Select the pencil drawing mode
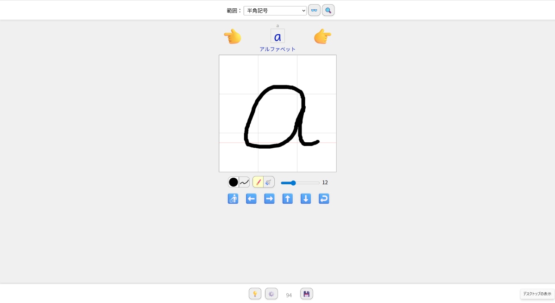The height and width of the screenshot is (303, 555). click(258, 182)
